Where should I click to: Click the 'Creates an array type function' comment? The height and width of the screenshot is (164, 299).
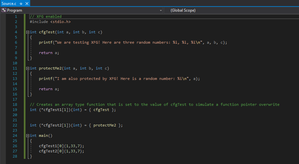[x=155, y=104]
